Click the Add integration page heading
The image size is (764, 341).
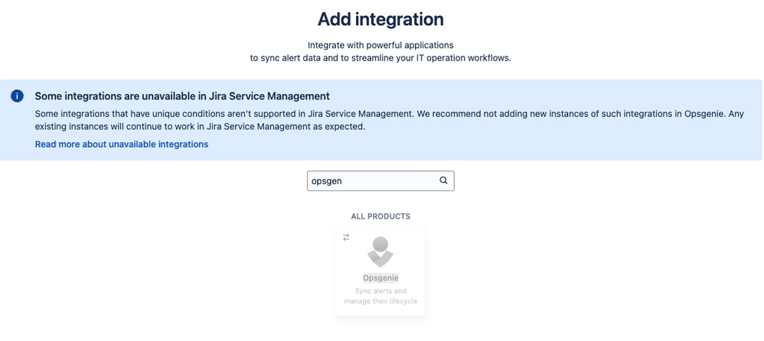tap(380, 19)
